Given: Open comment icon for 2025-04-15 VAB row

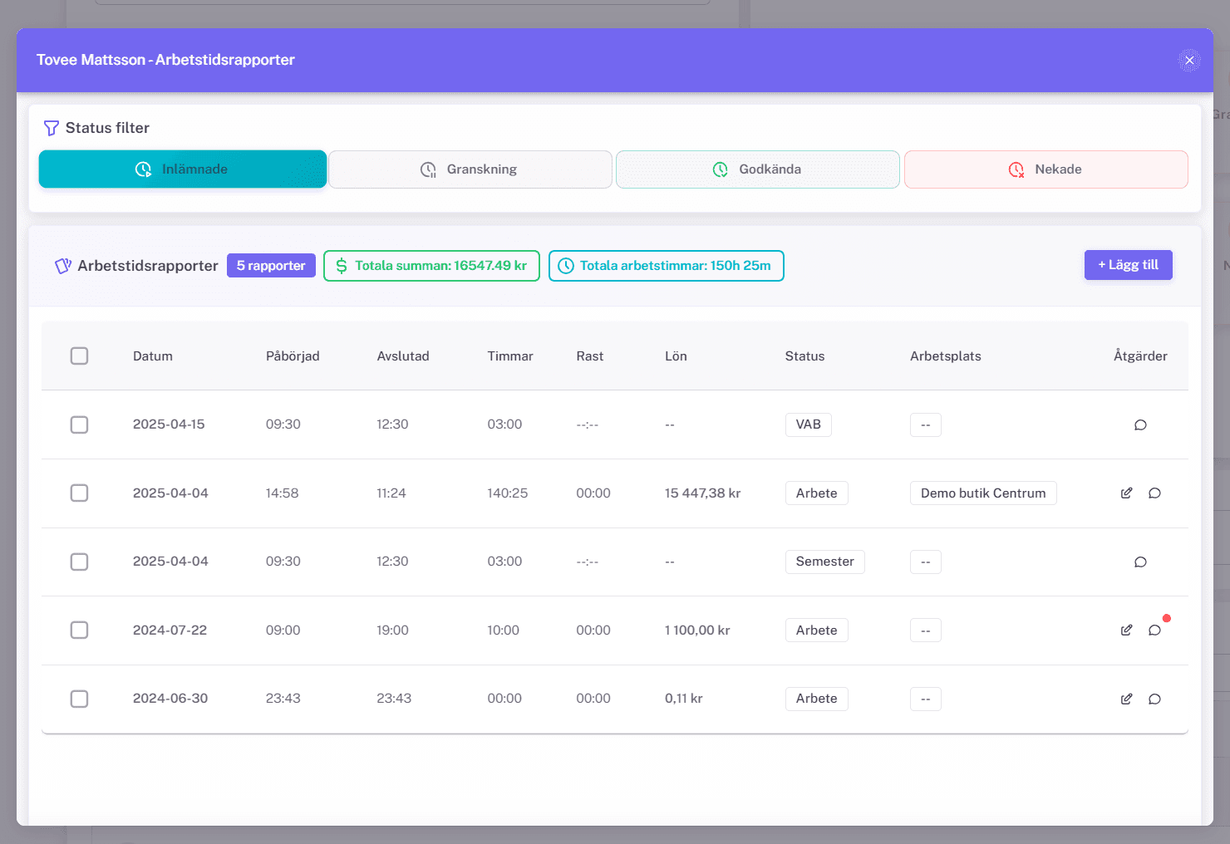Looking at the screenshot, I should 1140,424.
